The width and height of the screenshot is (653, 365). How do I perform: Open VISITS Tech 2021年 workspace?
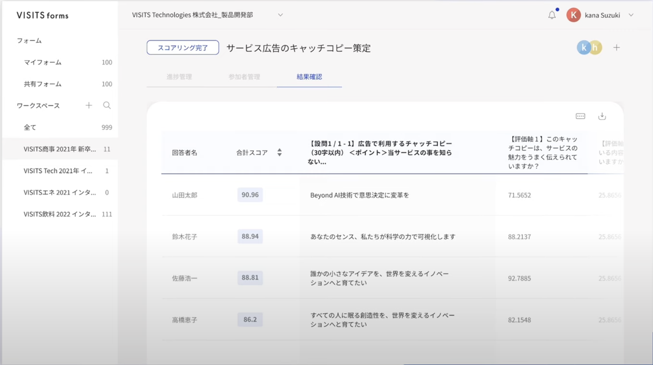[60, 171]
